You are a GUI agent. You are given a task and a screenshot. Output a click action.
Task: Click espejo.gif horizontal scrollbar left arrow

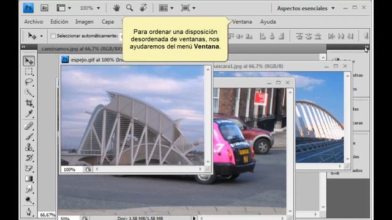click(x=97, y=169)
